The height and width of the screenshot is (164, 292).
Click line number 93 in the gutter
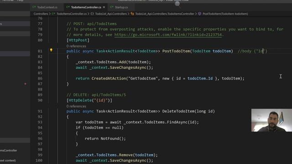[40, 122]
